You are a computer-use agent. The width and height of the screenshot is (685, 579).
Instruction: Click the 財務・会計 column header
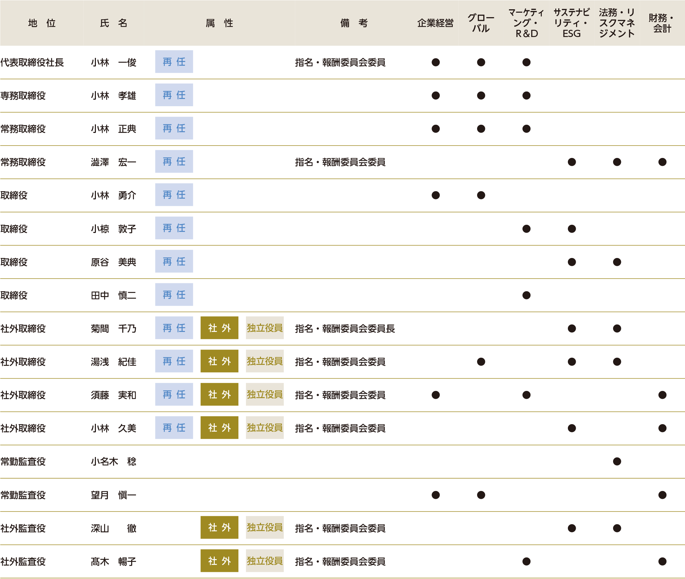pos(662,23)
